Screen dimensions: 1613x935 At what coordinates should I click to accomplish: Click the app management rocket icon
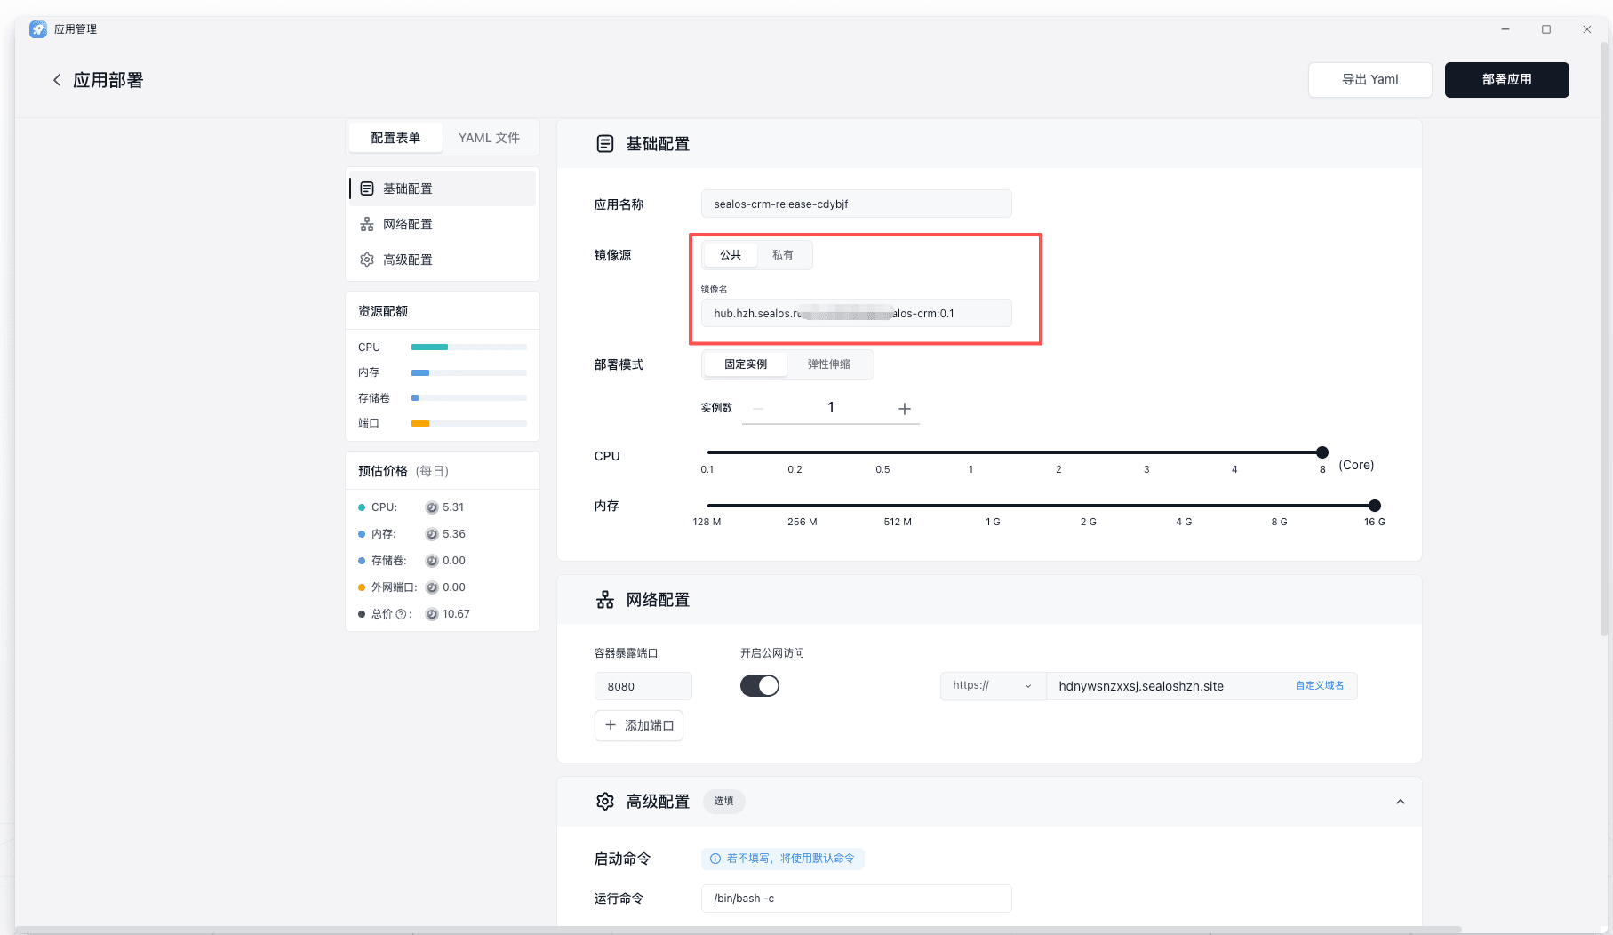point(37,29)
